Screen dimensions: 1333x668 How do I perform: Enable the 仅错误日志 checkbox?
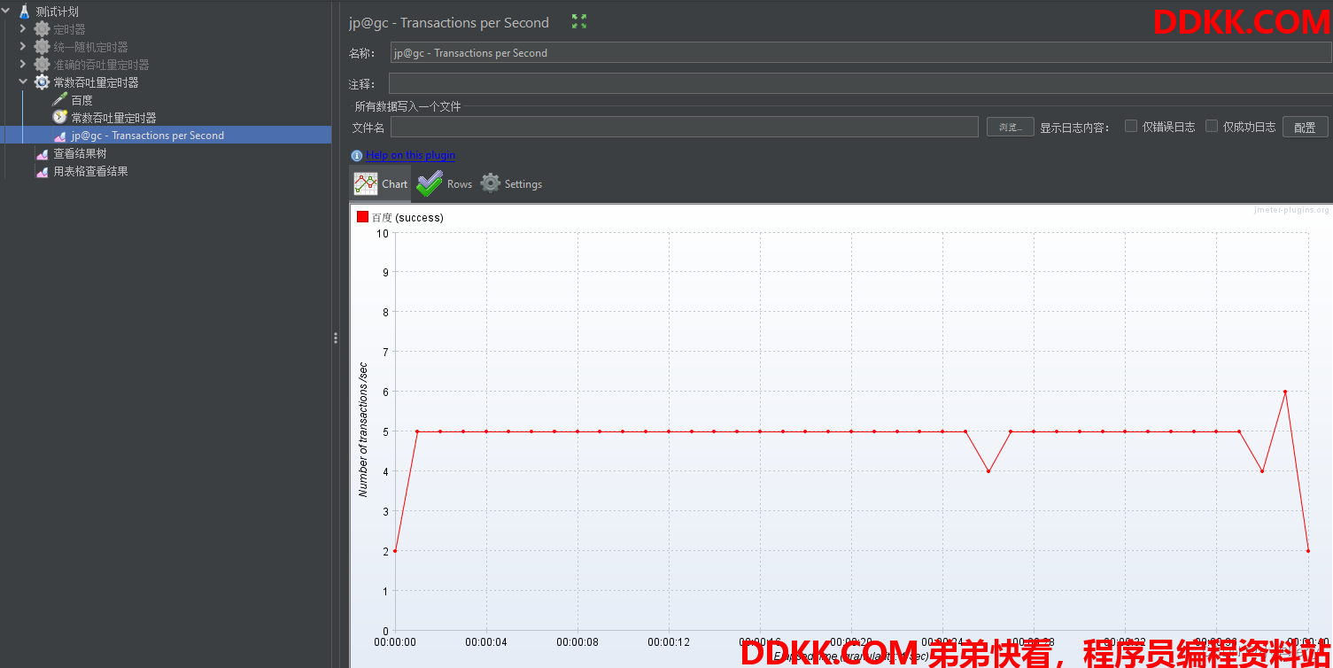pyautogui.click(x=1131, y=126)
